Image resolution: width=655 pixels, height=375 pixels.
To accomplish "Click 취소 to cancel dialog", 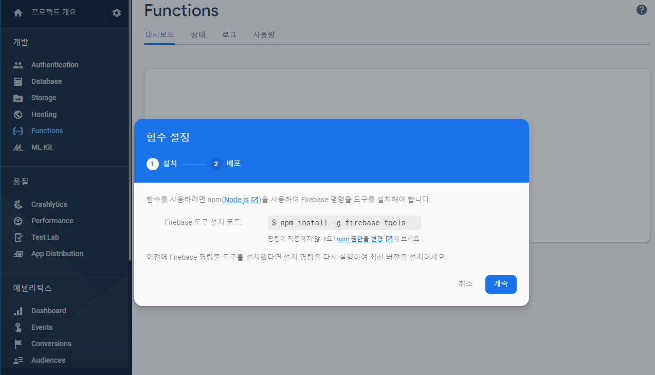I will point(466,284).
